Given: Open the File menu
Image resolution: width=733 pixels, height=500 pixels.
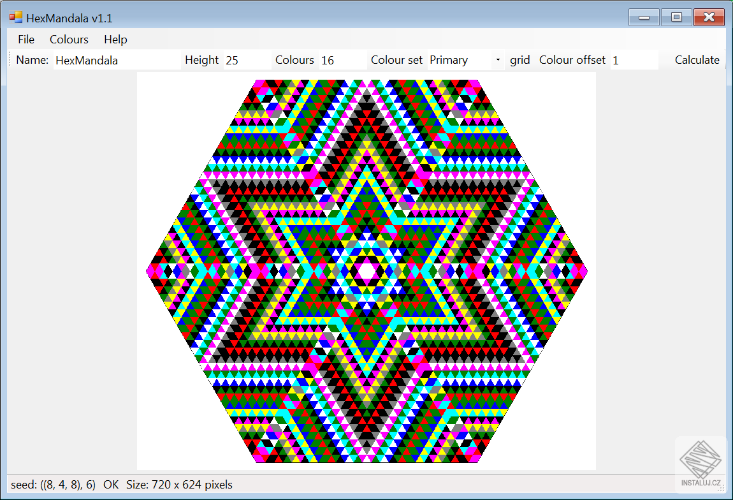Looking at the screenshot, I should 25,40.
